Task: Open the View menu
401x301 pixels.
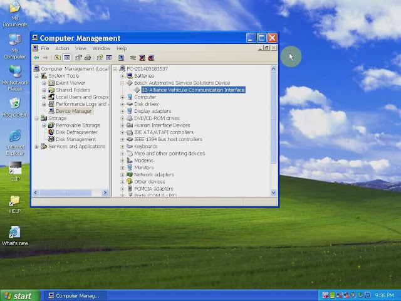Action: (81, 48)
